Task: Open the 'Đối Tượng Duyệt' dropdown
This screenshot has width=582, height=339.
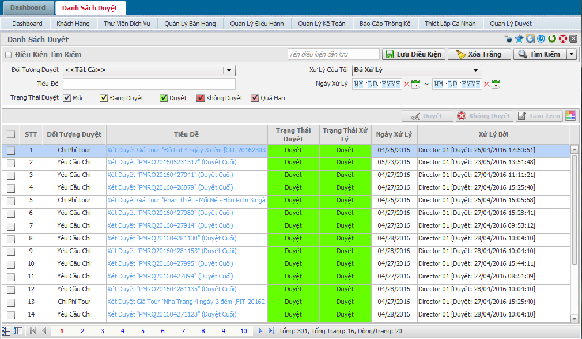Action: 229,70
